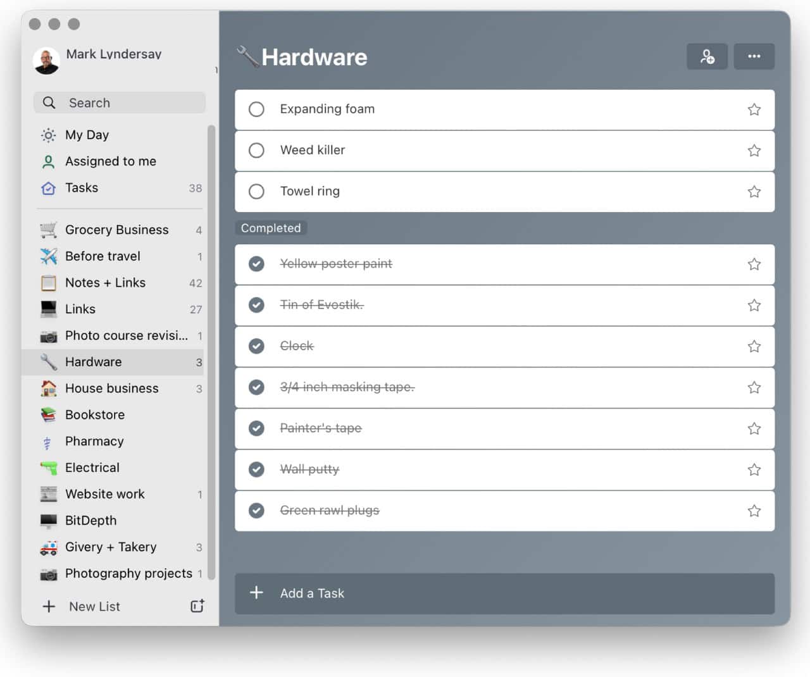Click the wrench icon next to Hardware title
This screenshot has height=677, width=810.
coord(247,57)
